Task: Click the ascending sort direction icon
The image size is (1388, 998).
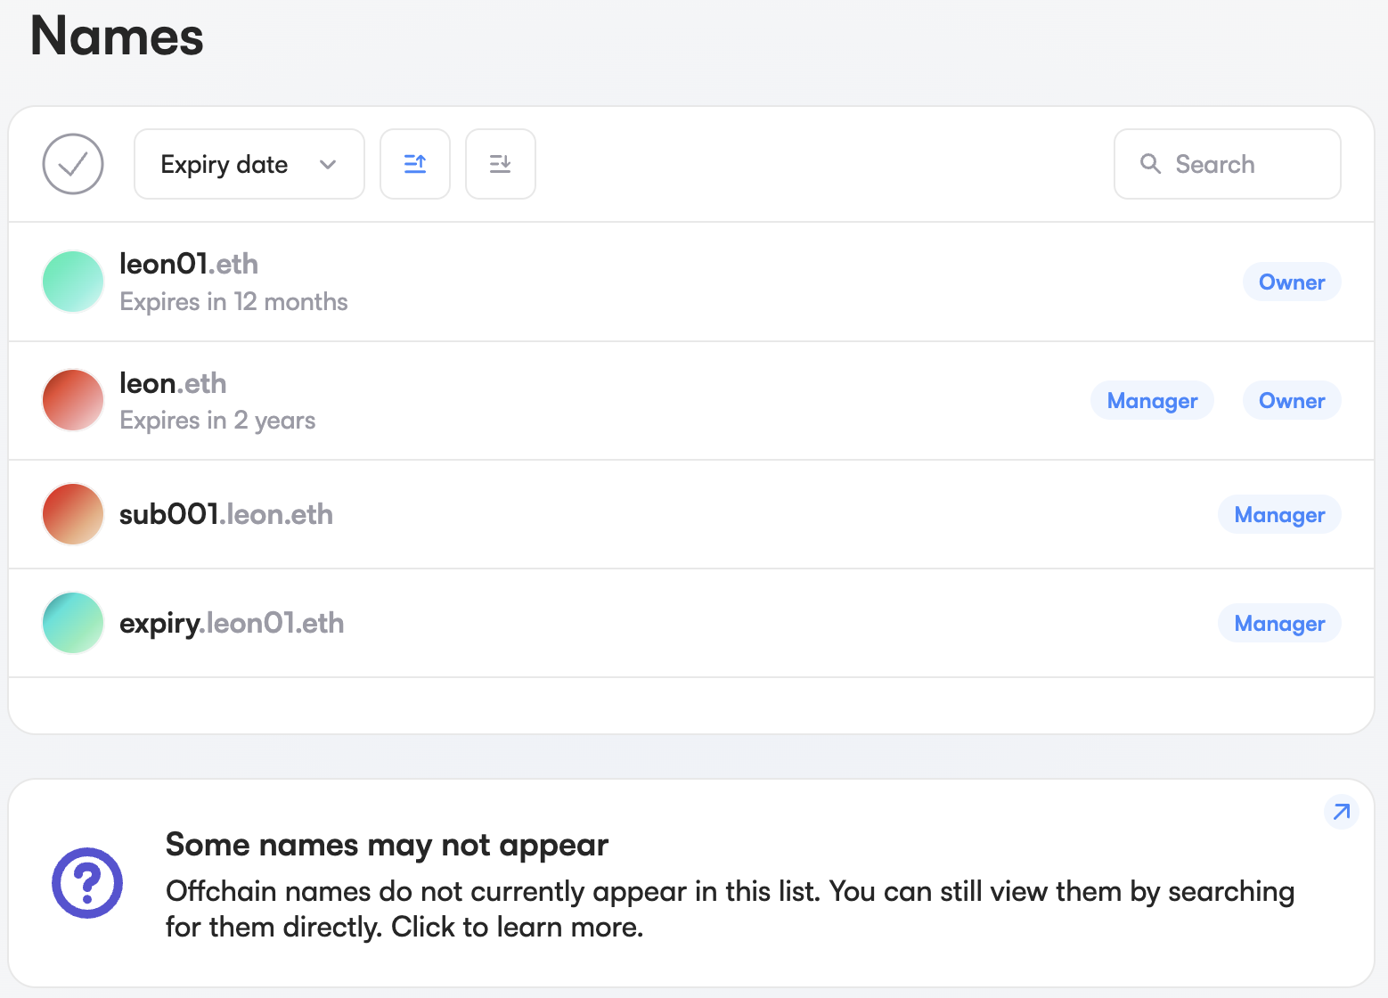Action: (x=415, y=164)
